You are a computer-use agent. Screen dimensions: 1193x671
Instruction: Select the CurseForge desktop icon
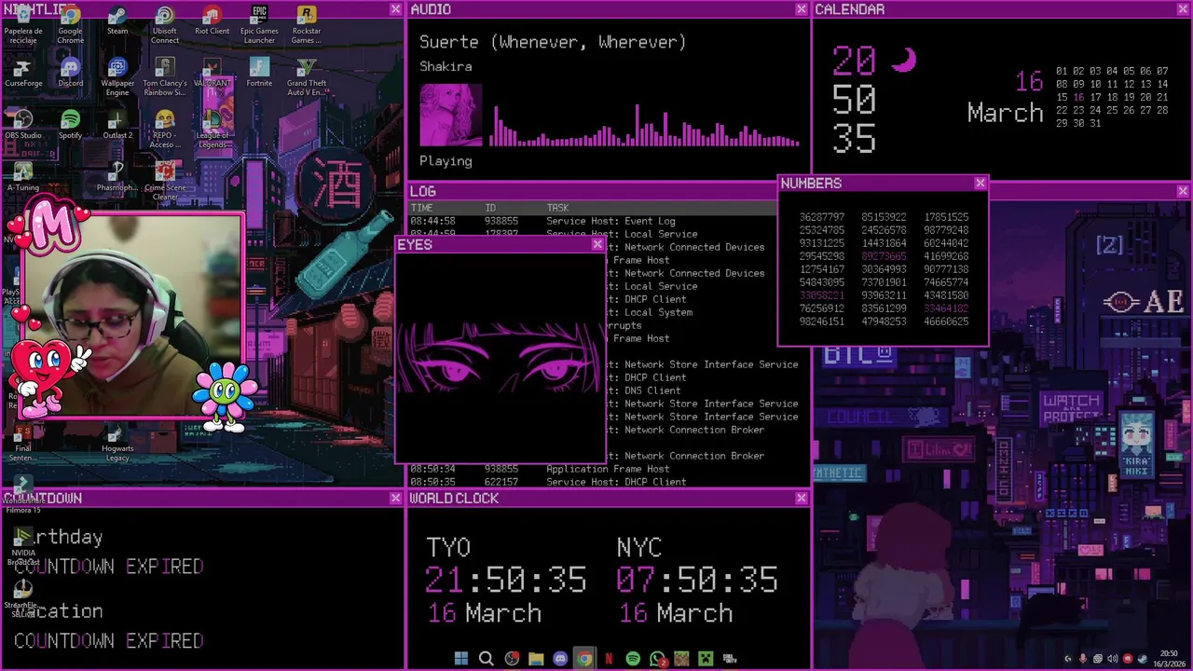[22, 74]
